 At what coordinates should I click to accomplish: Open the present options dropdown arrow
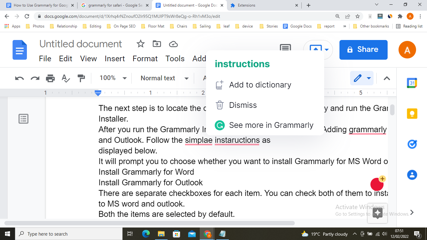coord(327,50)
